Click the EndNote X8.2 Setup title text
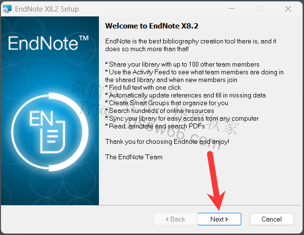The height and width of the screenshot is (235, 304). tap(47, 9)
